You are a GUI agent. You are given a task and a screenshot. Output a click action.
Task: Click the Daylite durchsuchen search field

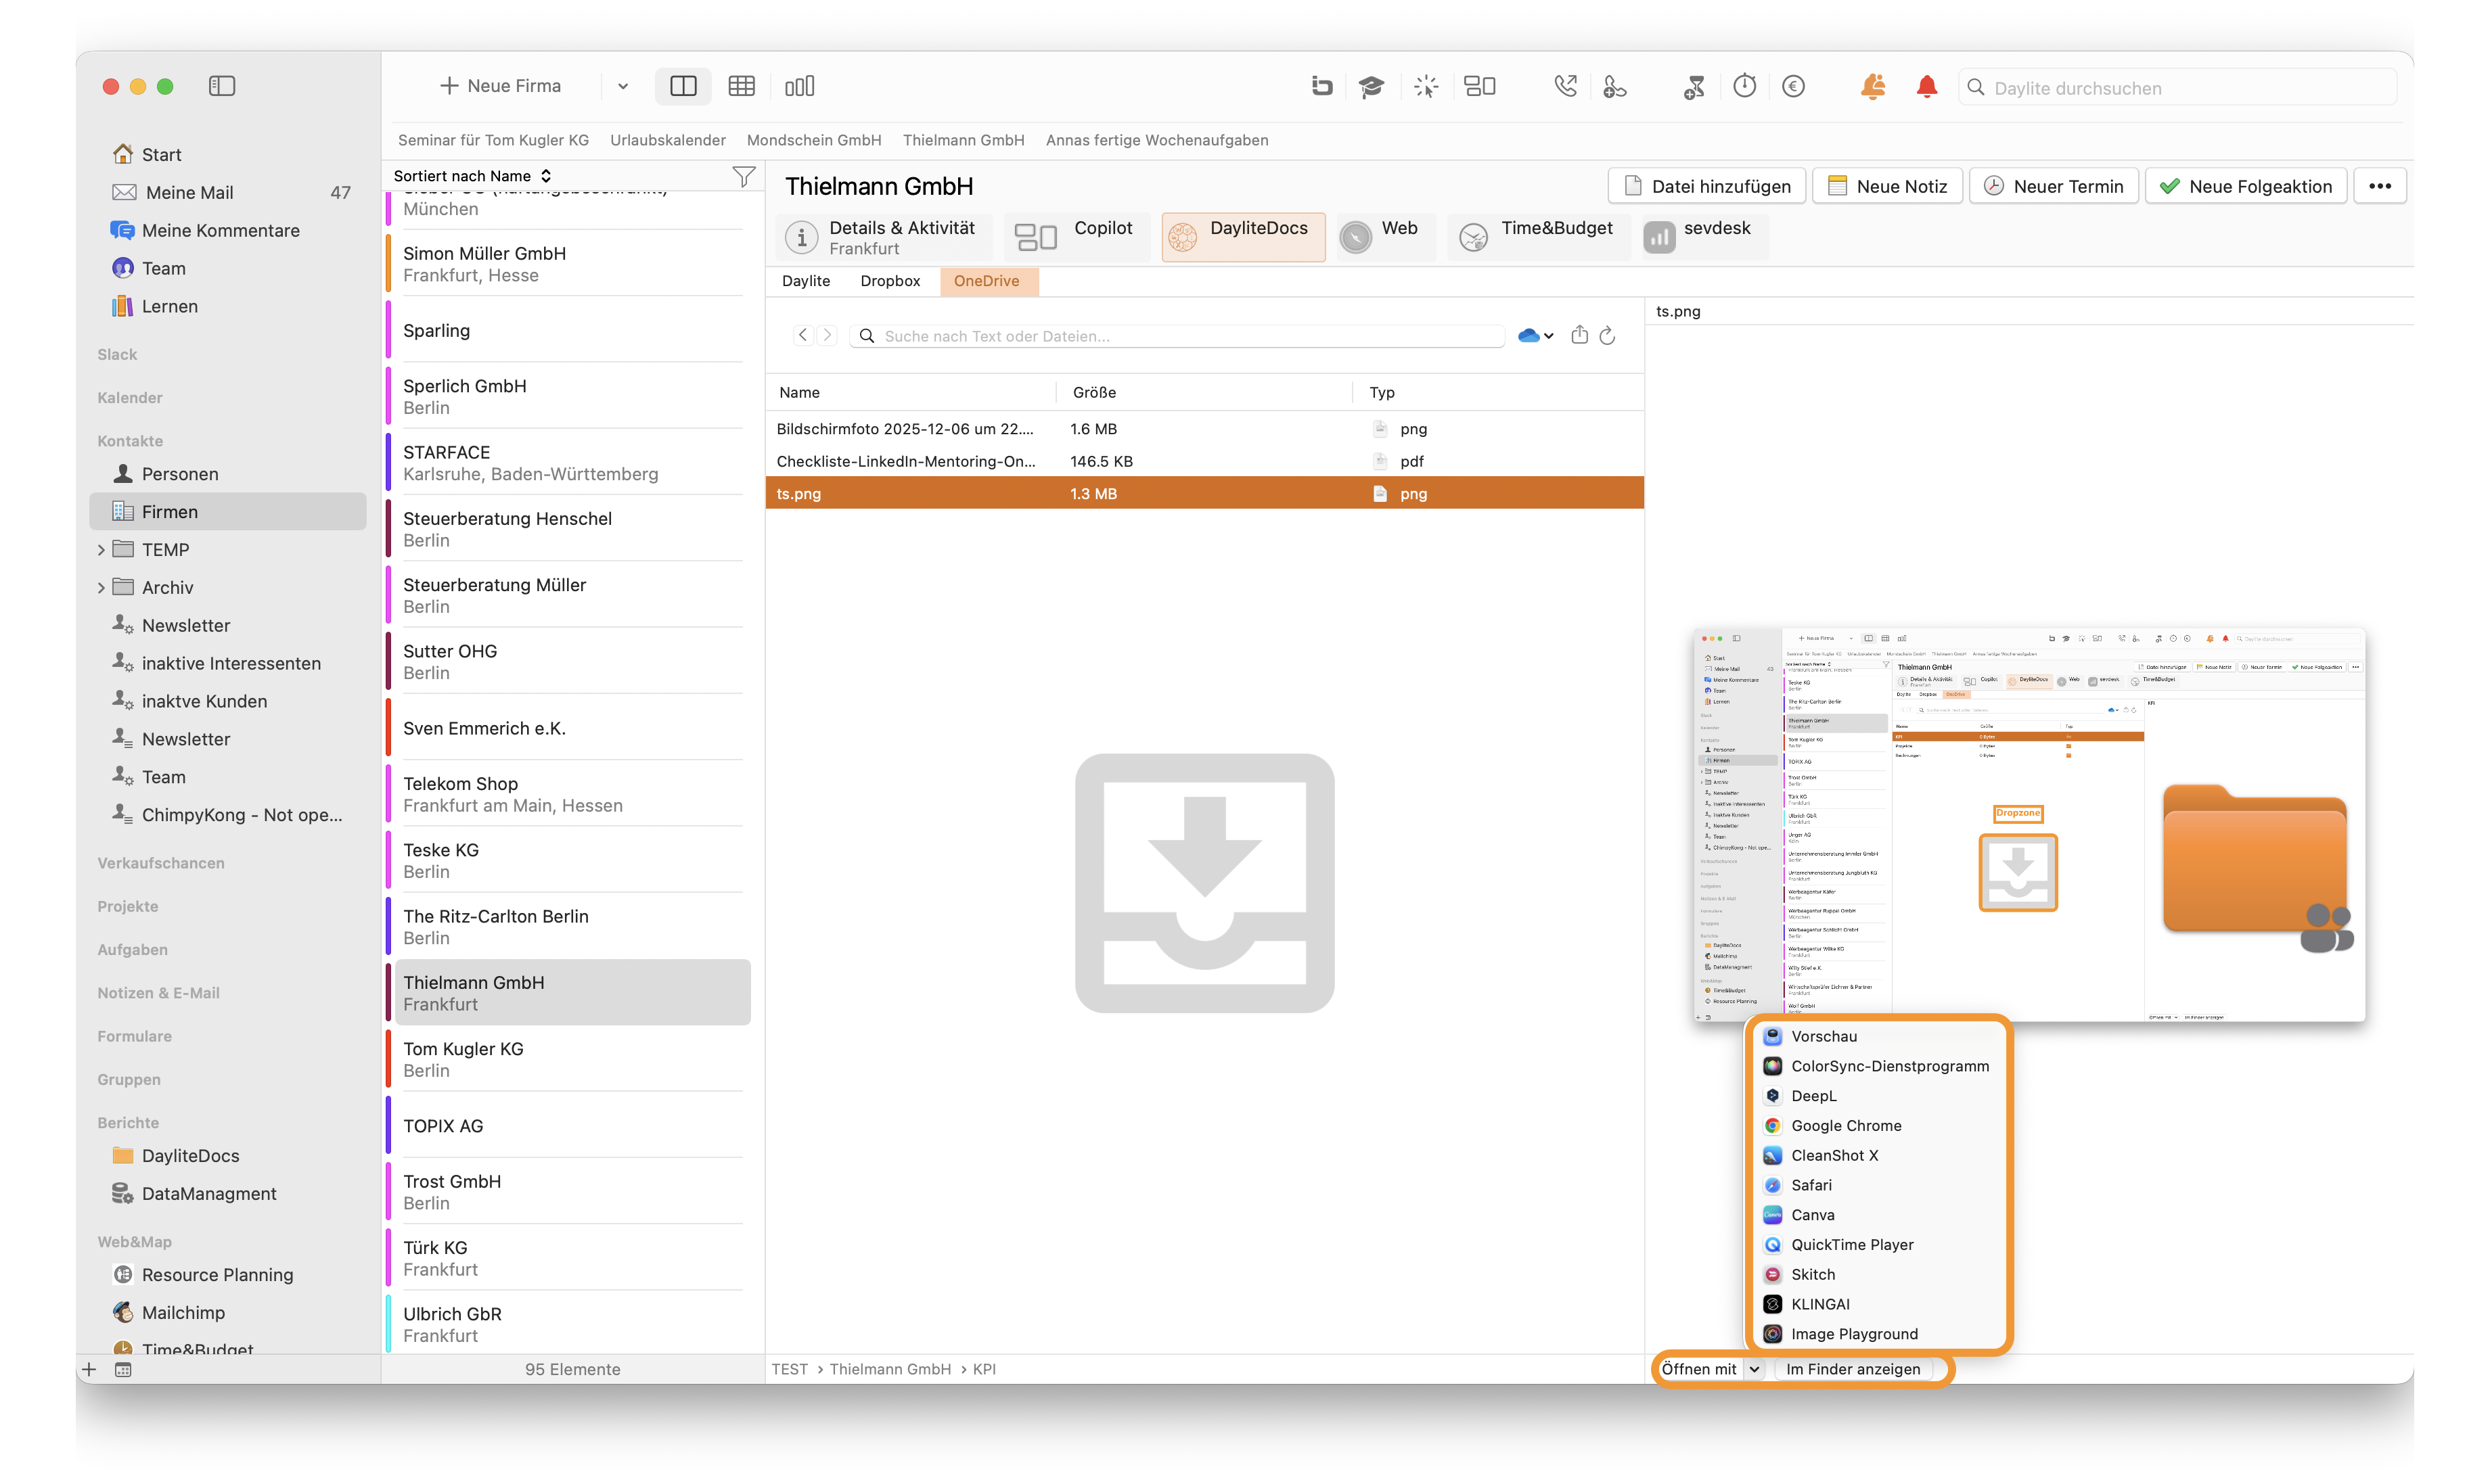tap(2177, 88)
